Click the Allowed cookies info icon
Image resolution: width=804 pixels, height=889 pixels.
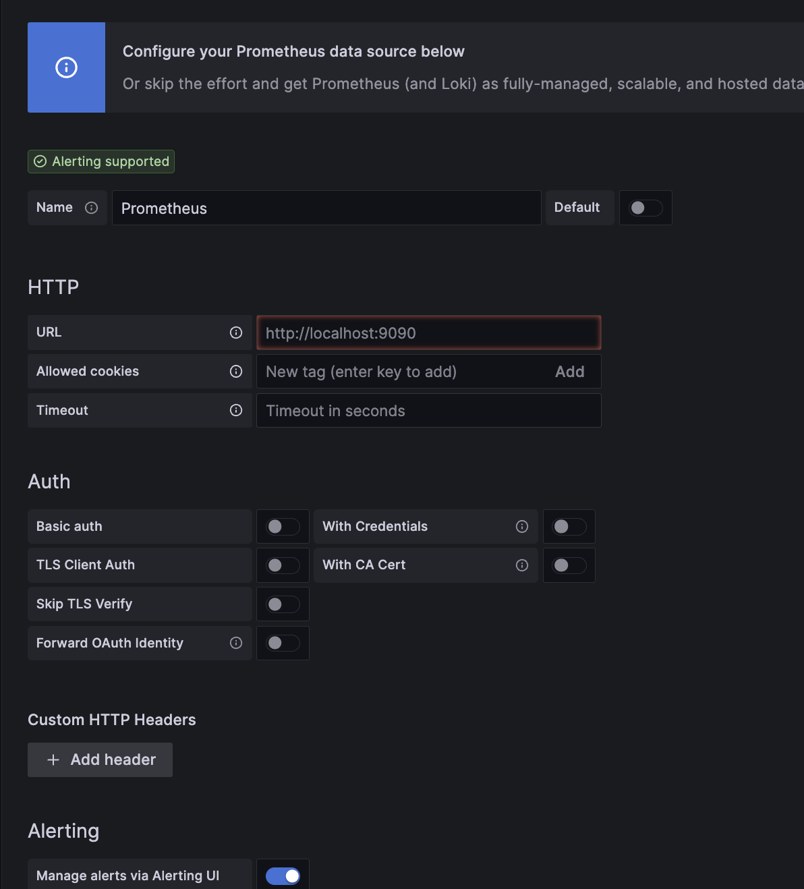236,372
